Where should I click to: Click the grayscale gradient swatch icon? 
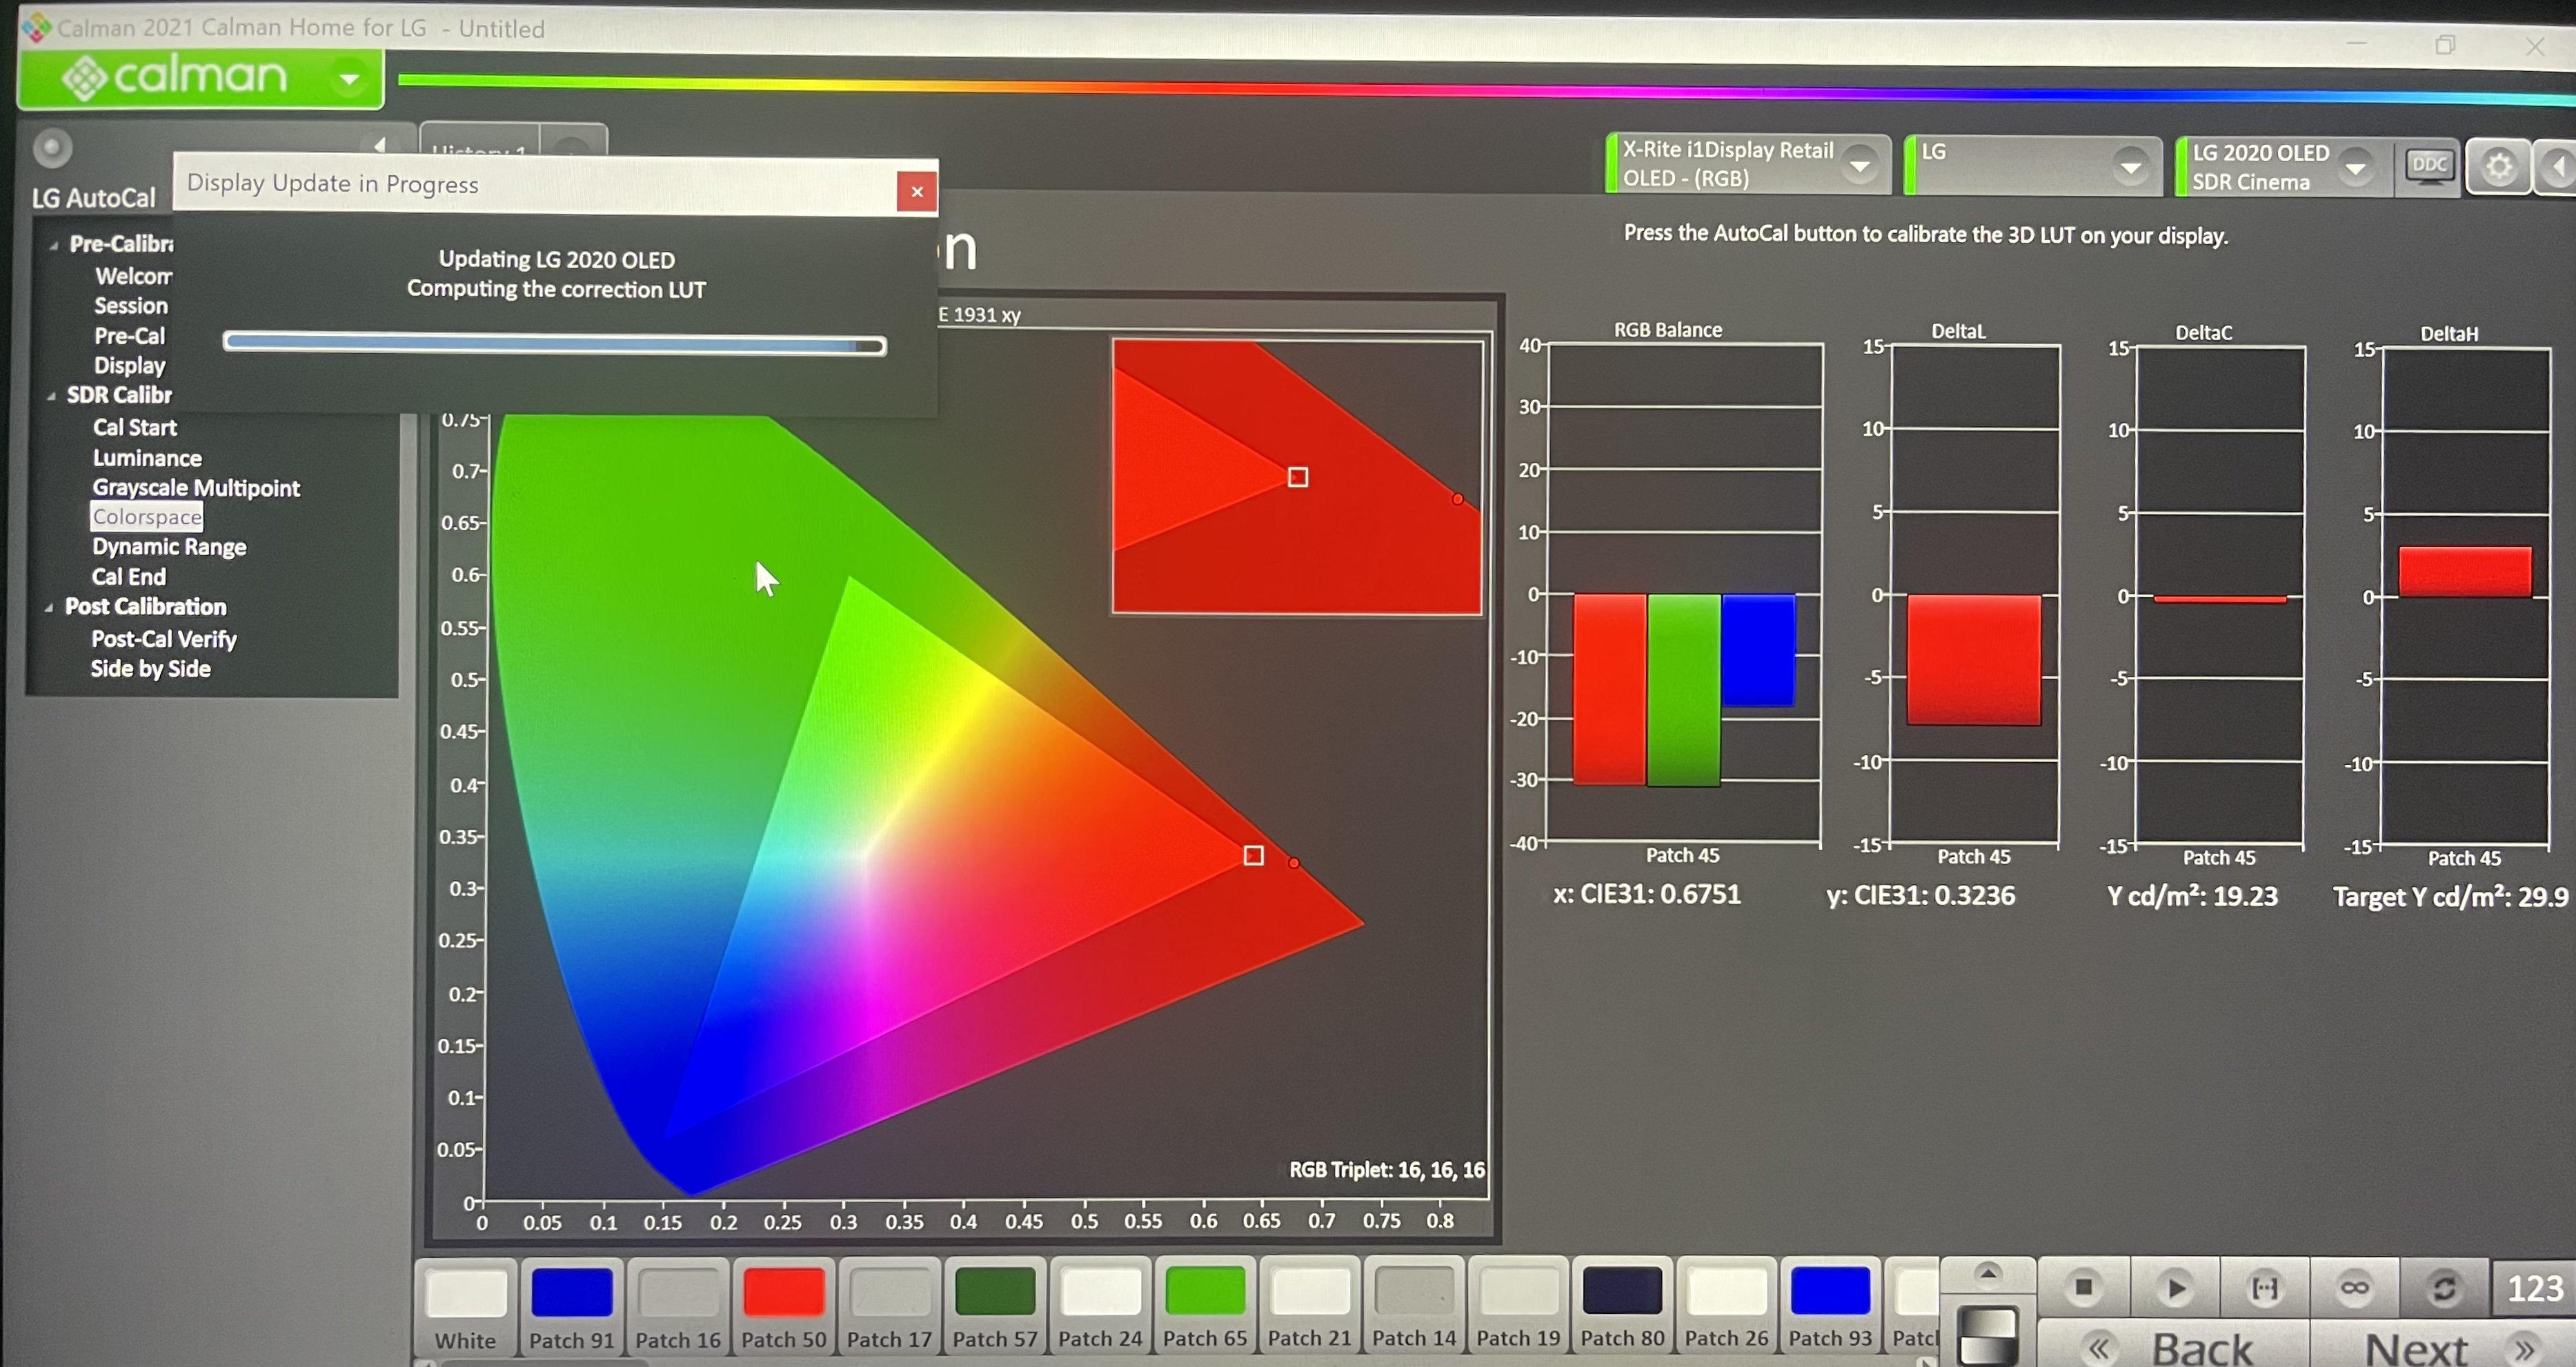pos(1988,1335)
